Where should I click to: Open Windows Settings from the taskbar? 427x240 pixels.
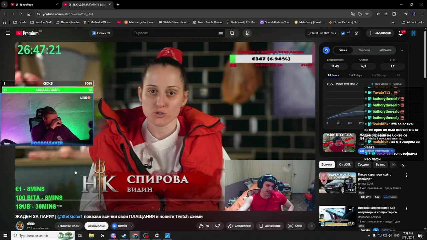coord(157,236)
